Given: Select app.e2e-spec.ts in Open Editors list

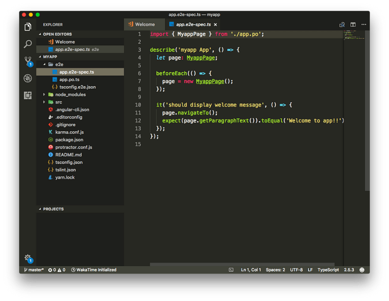Looking at the screenshot, I should pos(80,50).
